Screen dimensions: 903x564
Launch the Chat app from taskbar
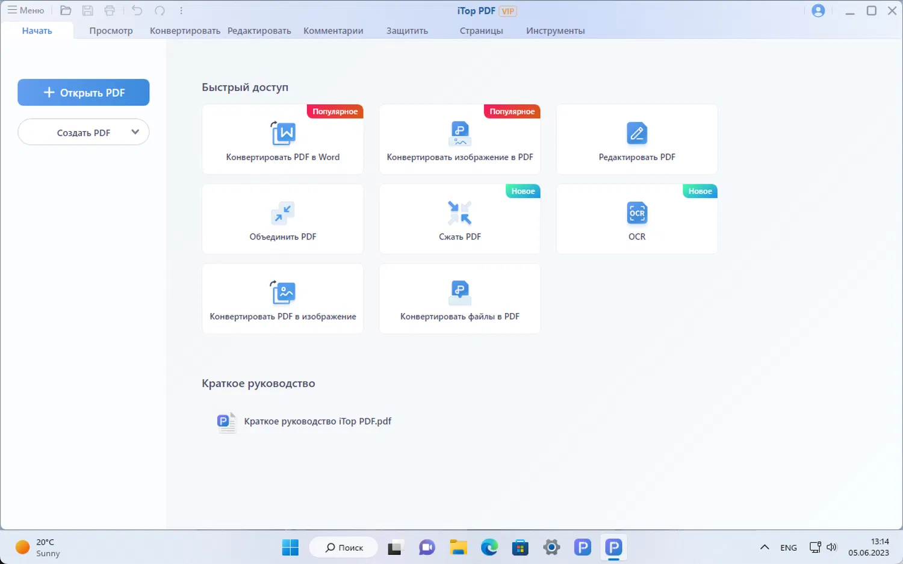427,548
